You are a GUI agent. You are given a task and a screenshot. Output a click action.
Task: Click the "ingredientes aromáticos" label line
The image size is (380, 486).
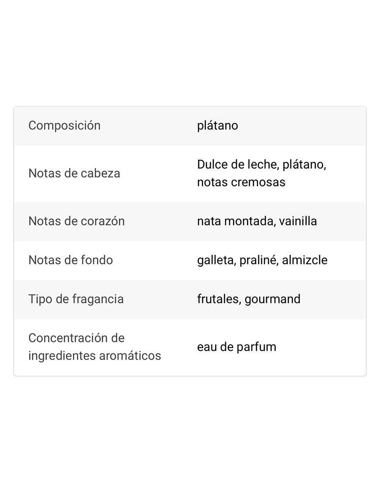95,356
